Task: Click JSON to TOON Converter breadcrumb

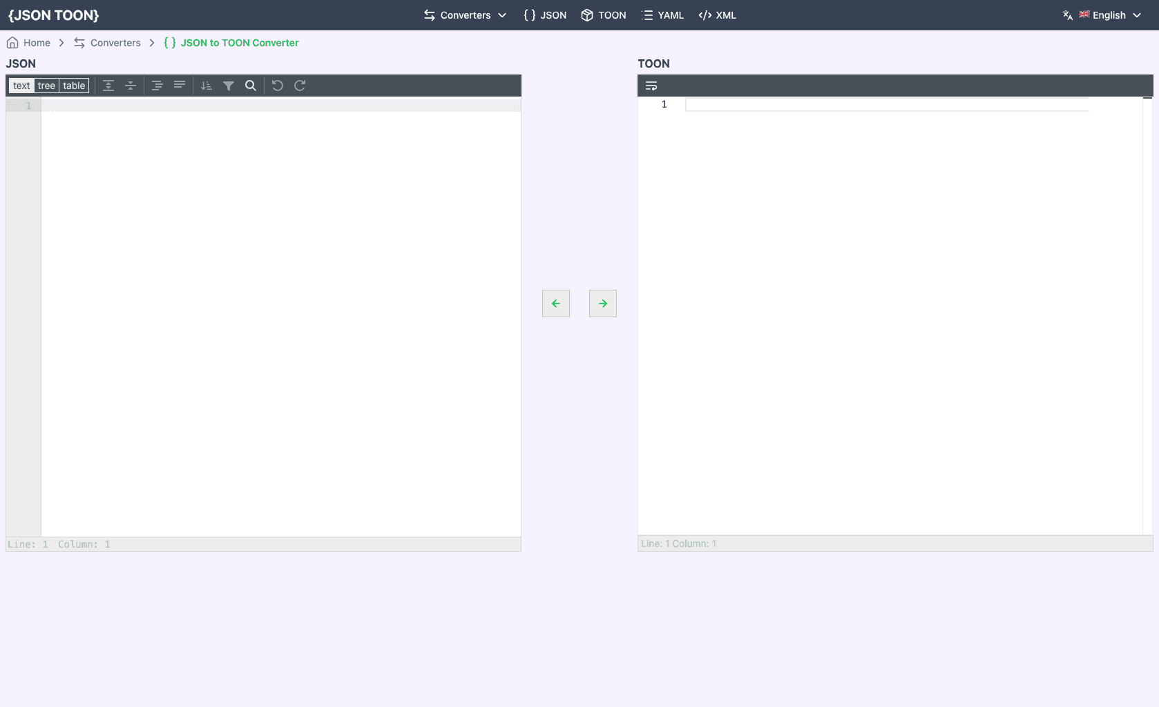Action: (231, 43)
